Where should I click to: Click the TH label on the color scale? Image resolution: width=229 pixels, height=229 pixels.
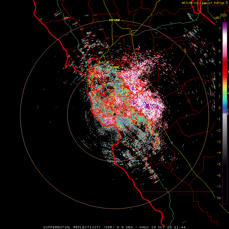click(219, 198)
